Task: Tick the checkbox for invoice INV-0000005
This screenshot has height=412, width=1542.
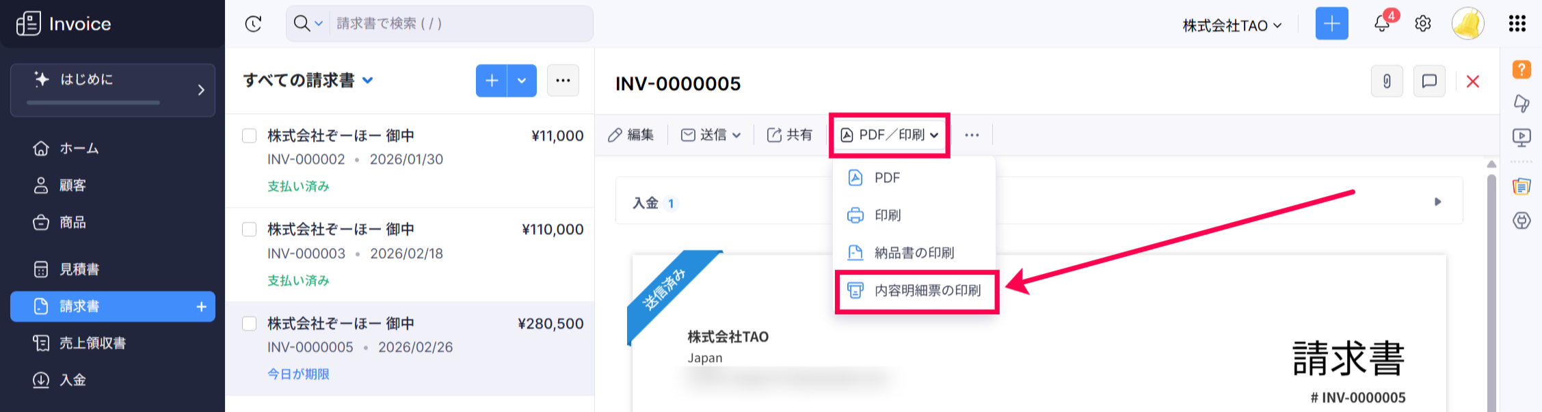Action: pyautogui.click(x=250, y=323)
